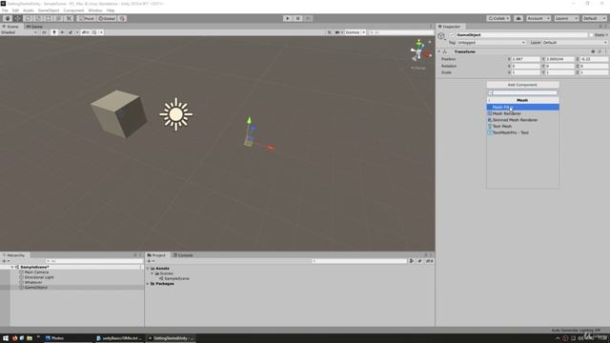The width and height of the screenshot is (610, 343).
Task: Collapse the Transform component
Action: point(439,51)
